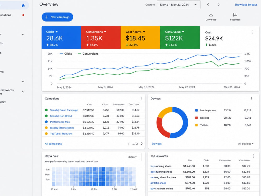Click the $7,512.50 cost value

[88, 110]
